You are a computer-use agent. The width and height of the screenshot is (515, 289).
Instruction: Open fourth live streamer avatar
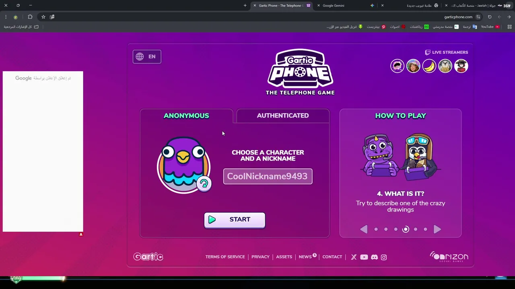[445, 66]
